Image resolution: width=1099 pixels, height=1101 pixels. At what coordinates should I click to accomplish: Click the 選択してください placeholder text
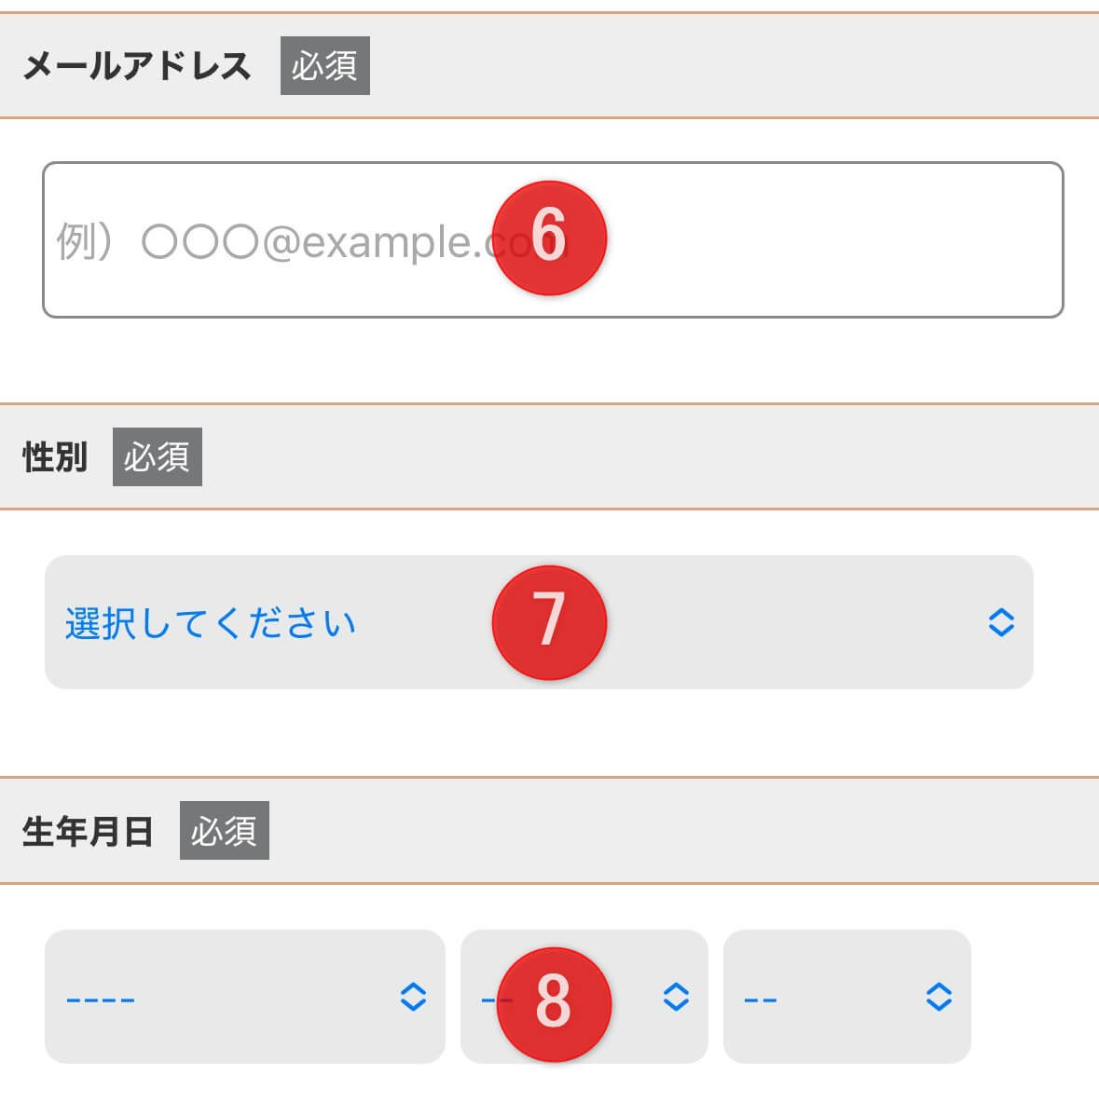coord(211,623)
